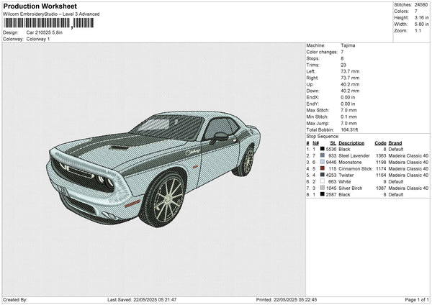The image size is (432, 305).
Task: Select the 'Printed: 22/05/2025 05:22:45' footer text
Action: click(287, 299)
